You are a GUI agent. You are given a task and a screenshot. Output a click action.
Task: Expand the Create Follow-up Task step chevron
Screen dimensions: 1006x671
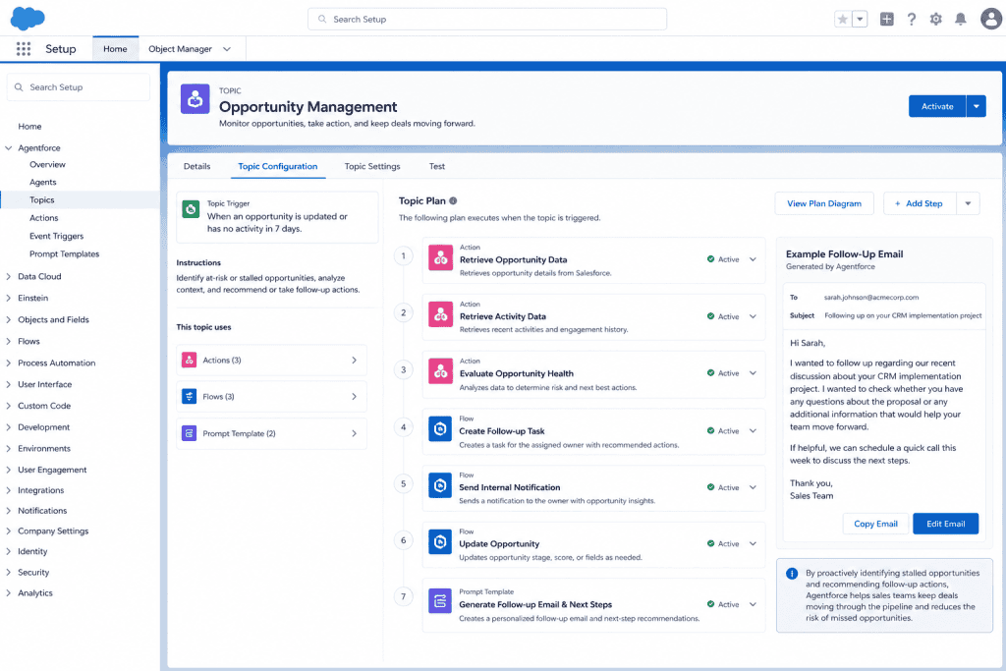[753, 430]
